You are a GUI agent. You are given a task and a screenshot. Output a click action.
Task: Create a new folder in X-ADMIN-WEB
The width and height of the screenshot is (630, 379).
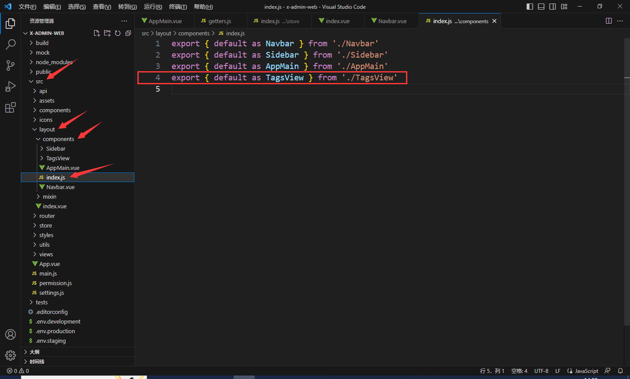click(107, 33)
